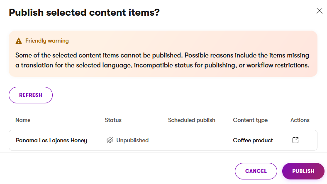
Task: Confirm with the Publish button
Action: (303, 171)
